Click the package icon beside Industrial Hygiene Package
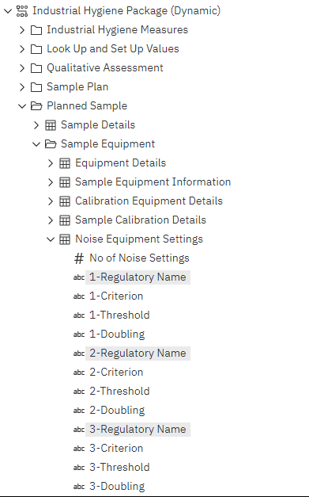Viewport: 309px width, 497px height. 22,11
